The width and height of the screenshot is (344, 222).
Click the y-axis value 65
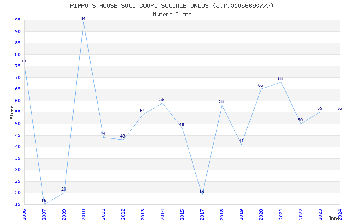point(18,89)
